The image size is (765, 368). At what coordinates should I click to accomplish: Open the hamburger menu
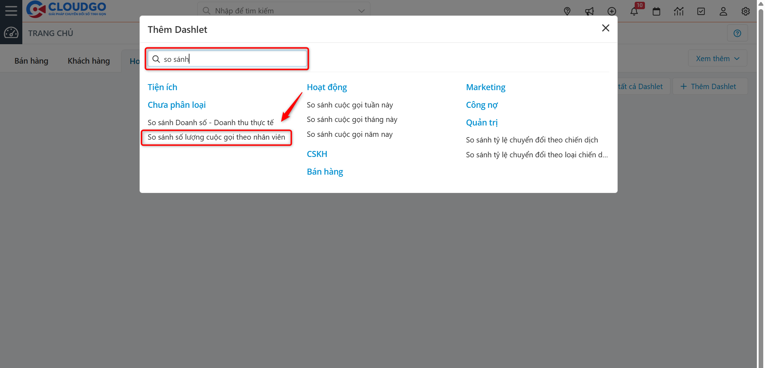[x=11, y=10]
